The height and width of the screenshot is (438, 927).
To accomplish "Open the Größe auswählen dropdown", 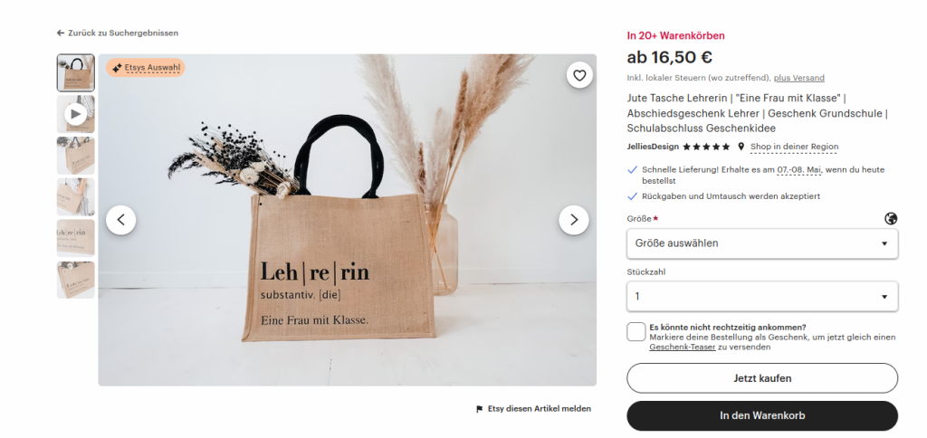I will 762,243.
